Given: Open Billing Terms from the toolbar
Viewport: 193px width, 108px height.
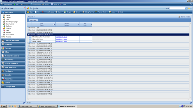Looking at the screenshot, I should (83, 12).
